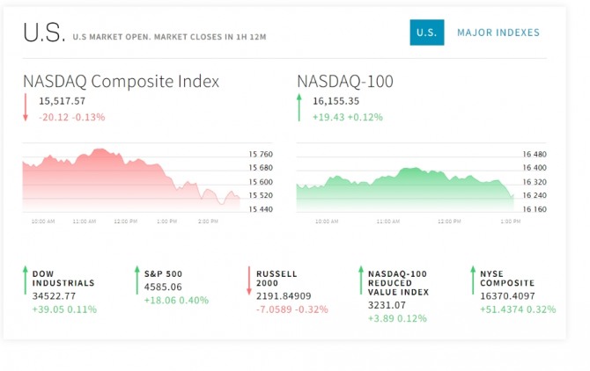Click the Dow Industrials green up arrow
The image size is (590, 371).
(x=25, y=281)
